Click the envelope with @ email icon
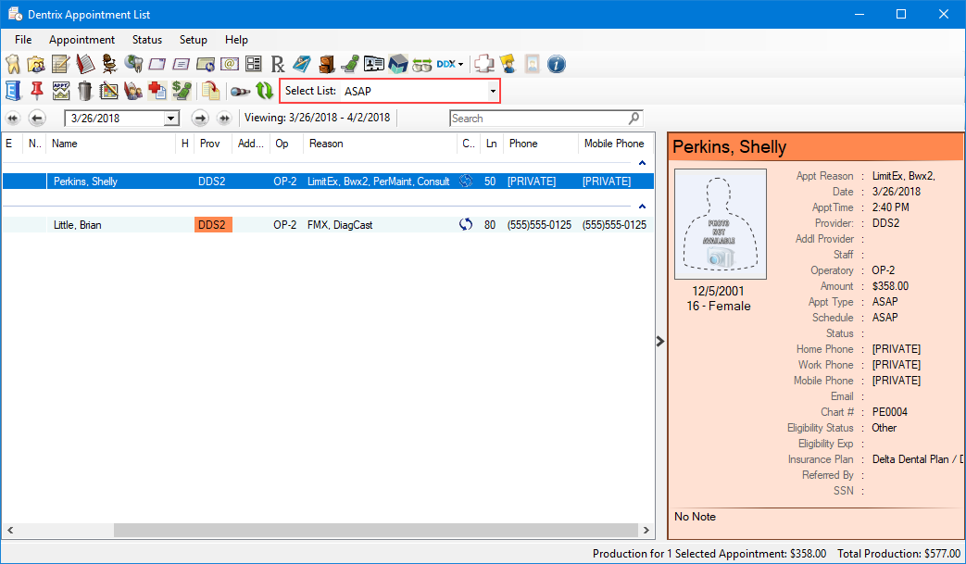 [230, 64]
